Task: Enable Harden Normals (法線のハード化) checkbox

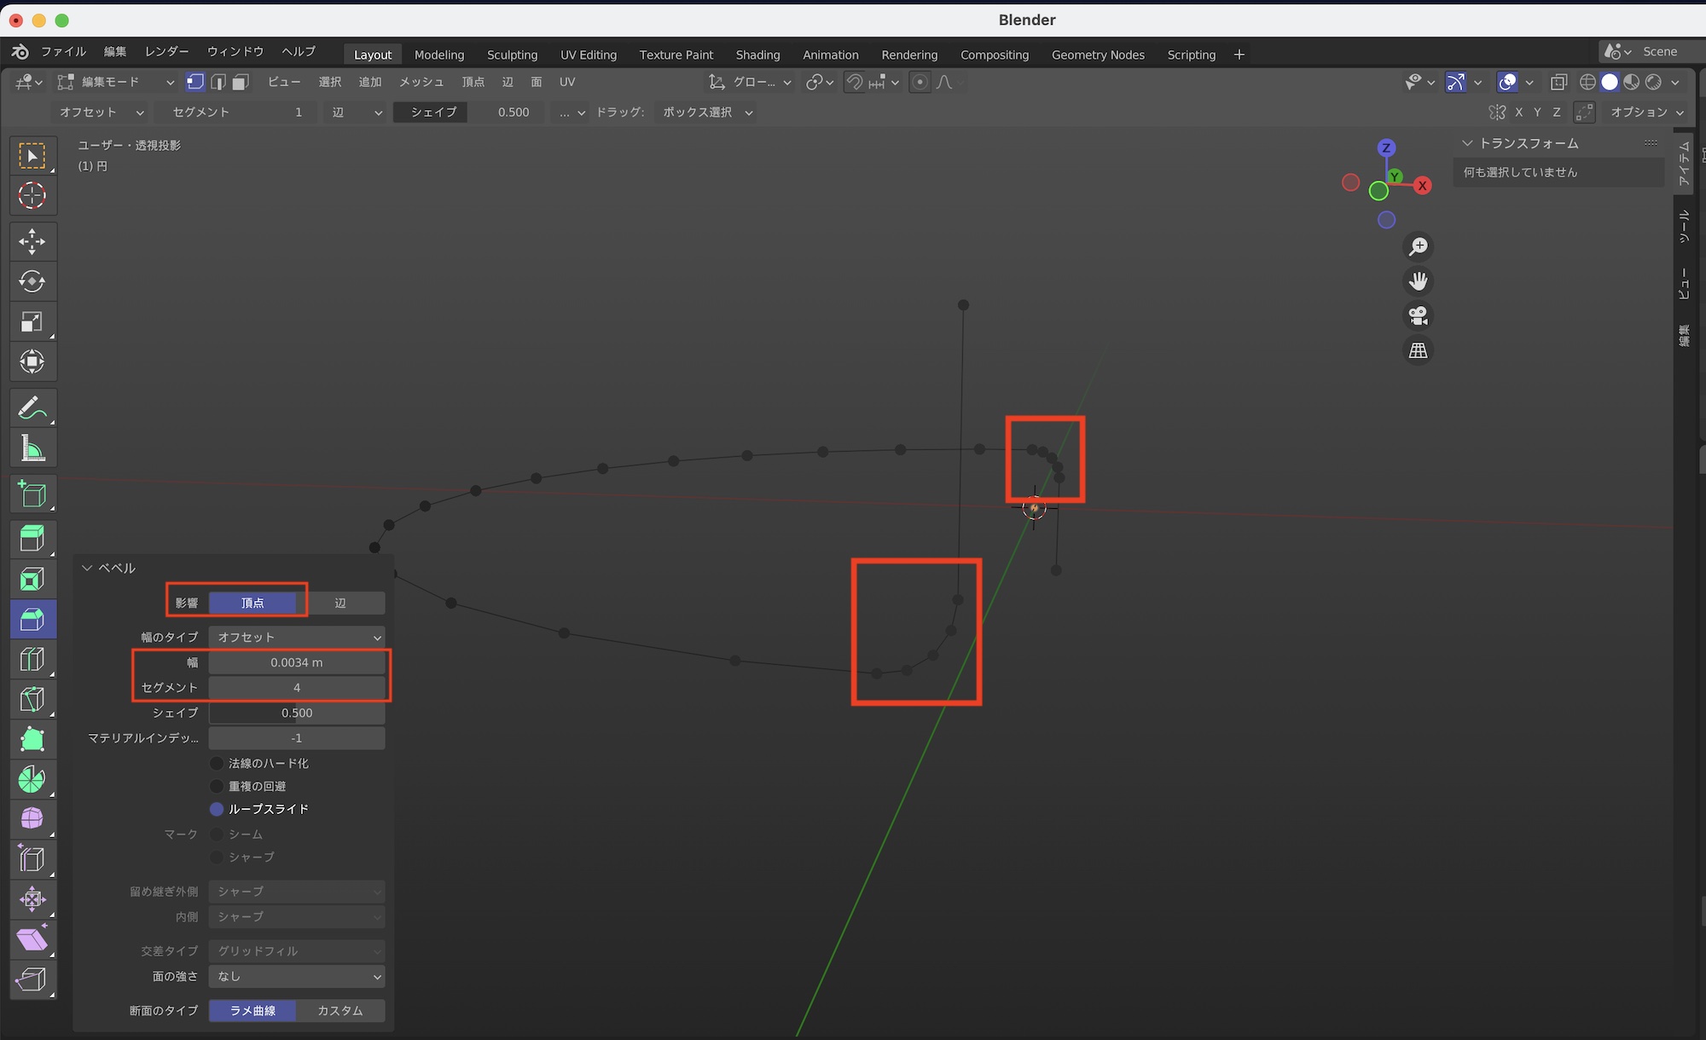Action: click(x=217, y=763)
